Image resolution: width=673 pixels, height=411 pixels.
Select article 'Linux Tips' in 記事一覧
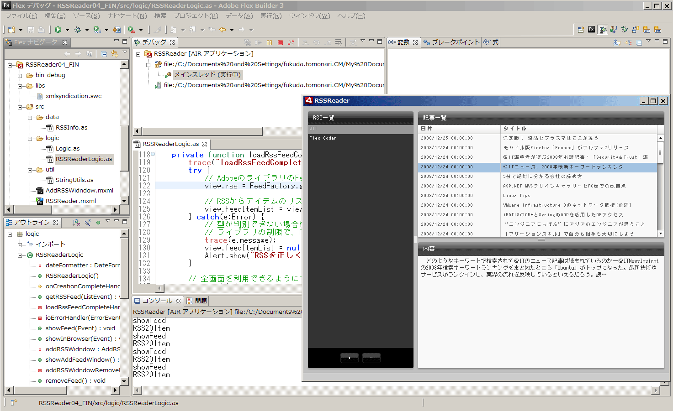538,196
